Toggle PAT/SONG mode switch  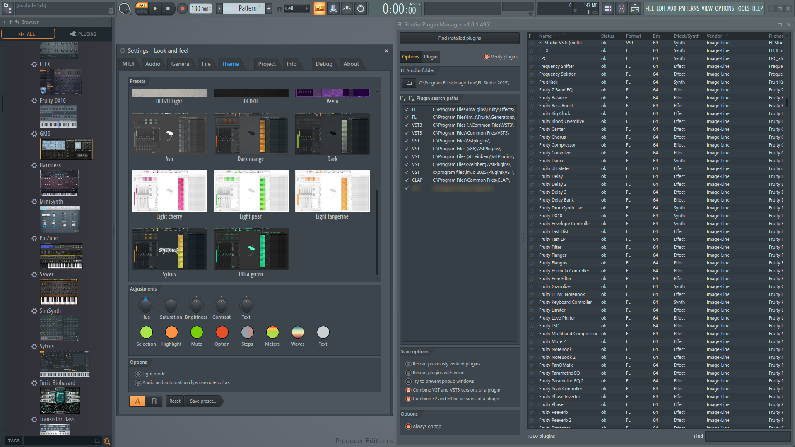142,8
